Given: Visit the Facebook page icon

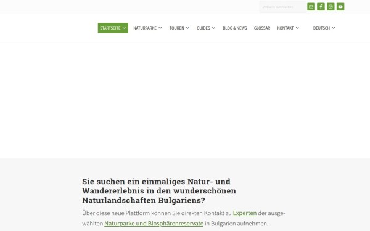Looking at the screenshot, I should [x=321, y=7].
